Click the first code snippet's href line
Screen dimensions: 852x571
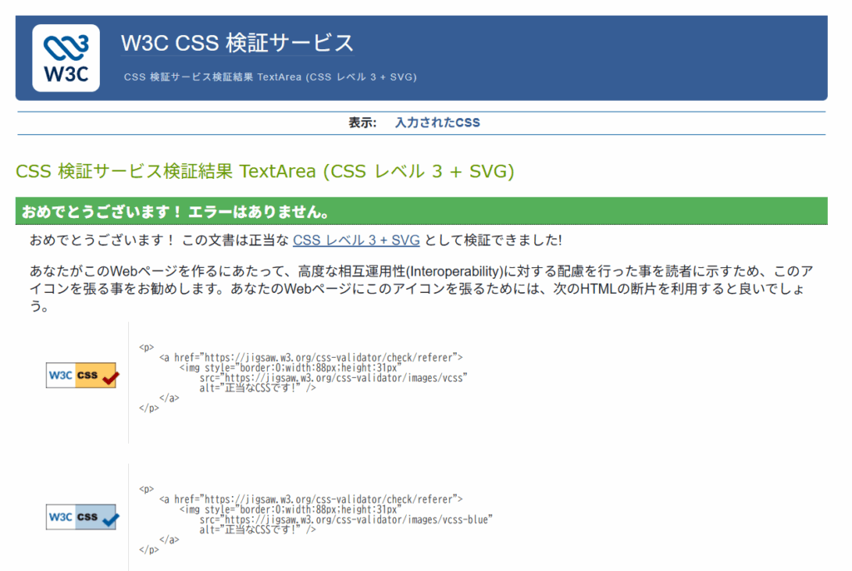[310, 358]
